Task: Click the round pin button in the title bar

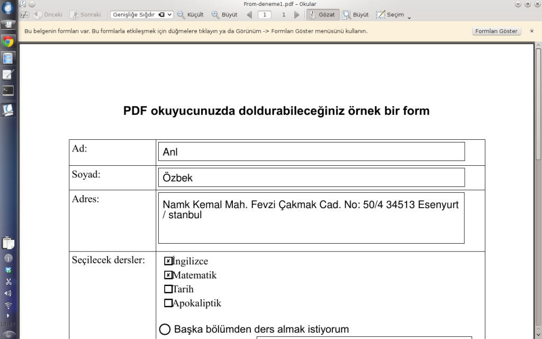Action: pos(32,4)
